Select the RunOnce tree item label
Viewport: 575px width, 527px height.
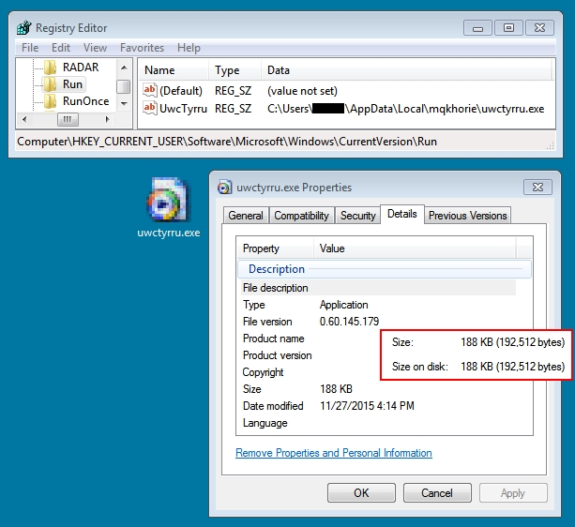tap(85, 101)
